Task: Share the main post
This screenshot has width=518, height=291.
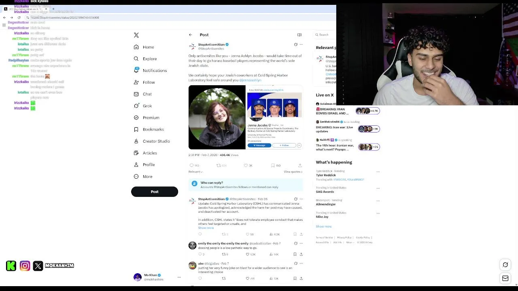Action: 300,165
